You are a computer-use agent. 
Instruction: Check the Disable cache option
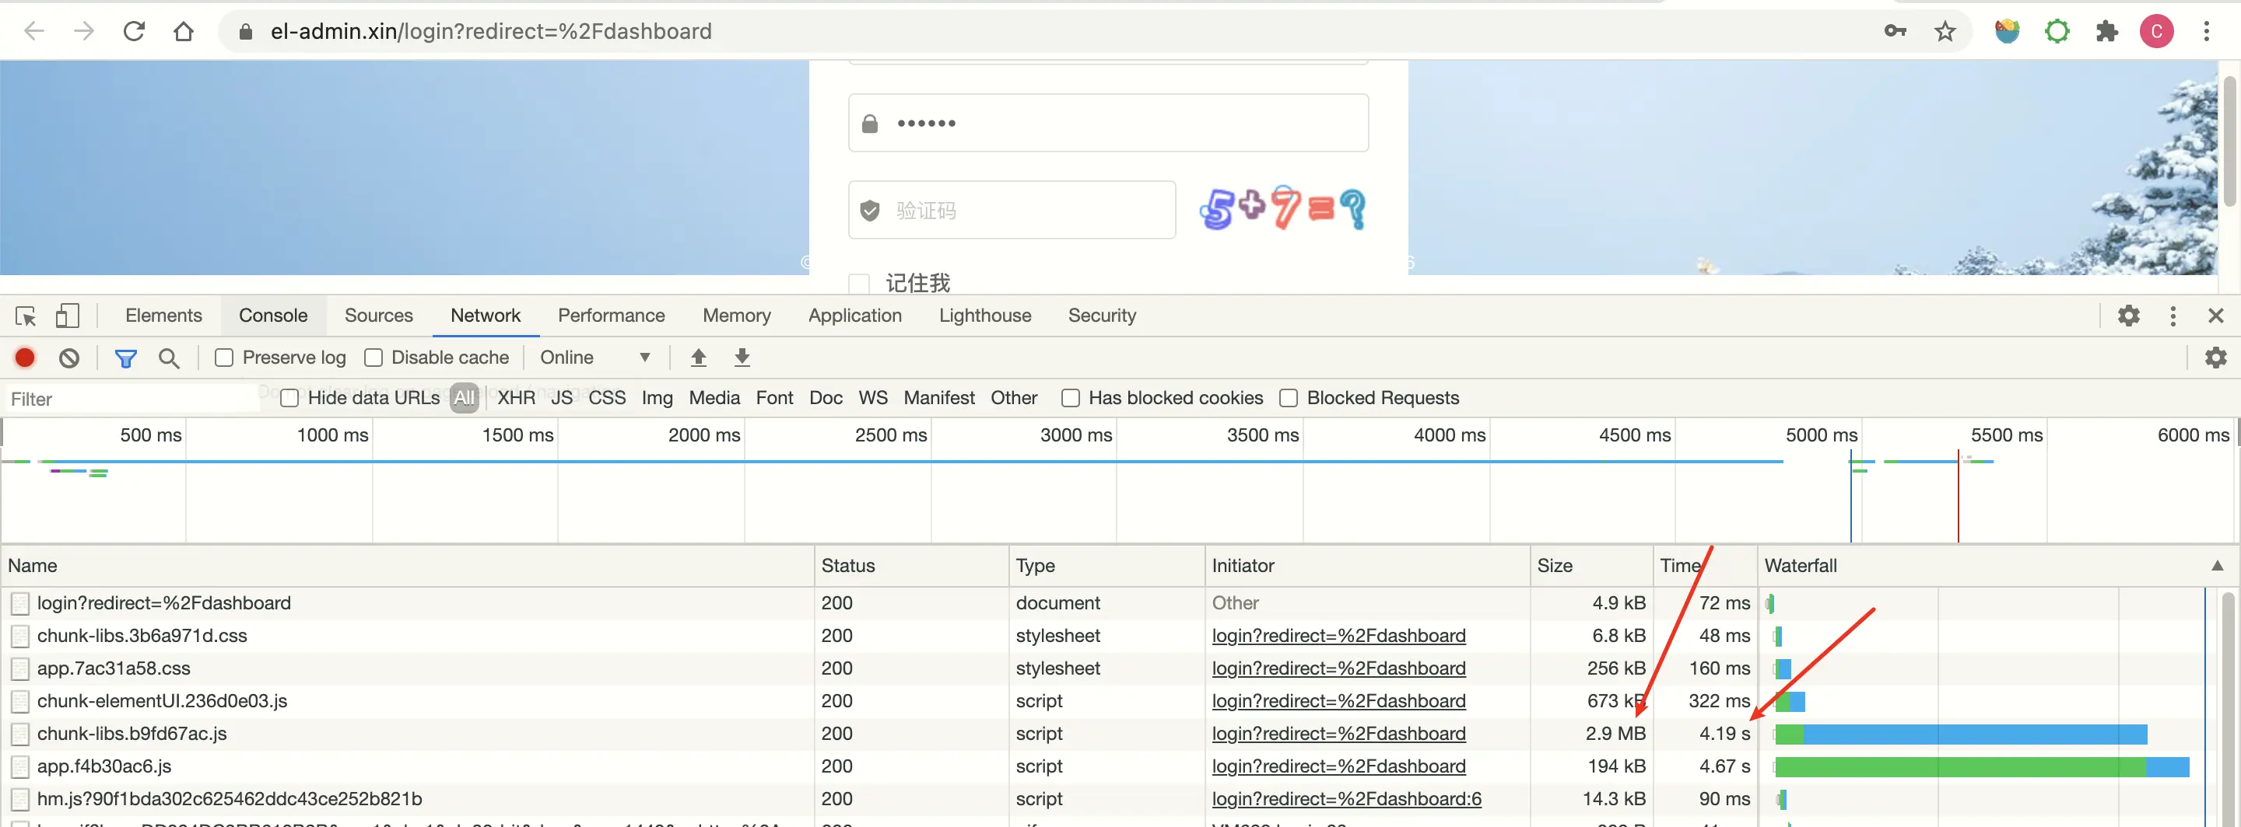click(374, 358)
